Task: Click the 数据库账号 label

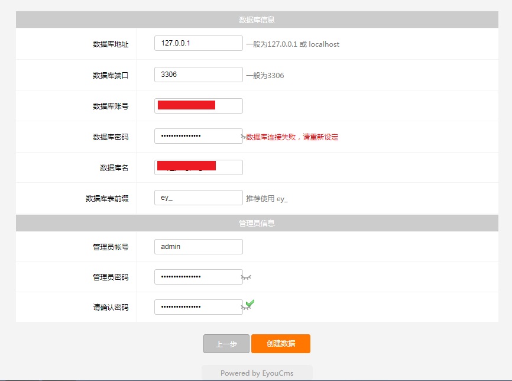Action: 111,106
